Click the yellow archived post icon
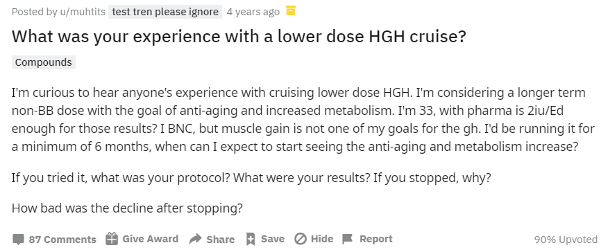This screenshot has height=252, width=608. [x=291, y=11]
